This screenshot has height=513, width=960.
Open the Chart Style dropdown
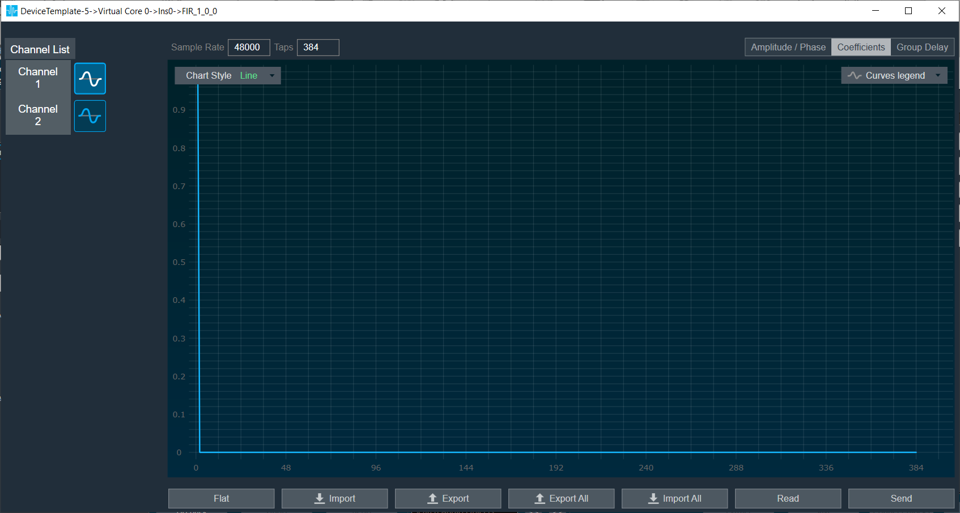pos(228,75)
